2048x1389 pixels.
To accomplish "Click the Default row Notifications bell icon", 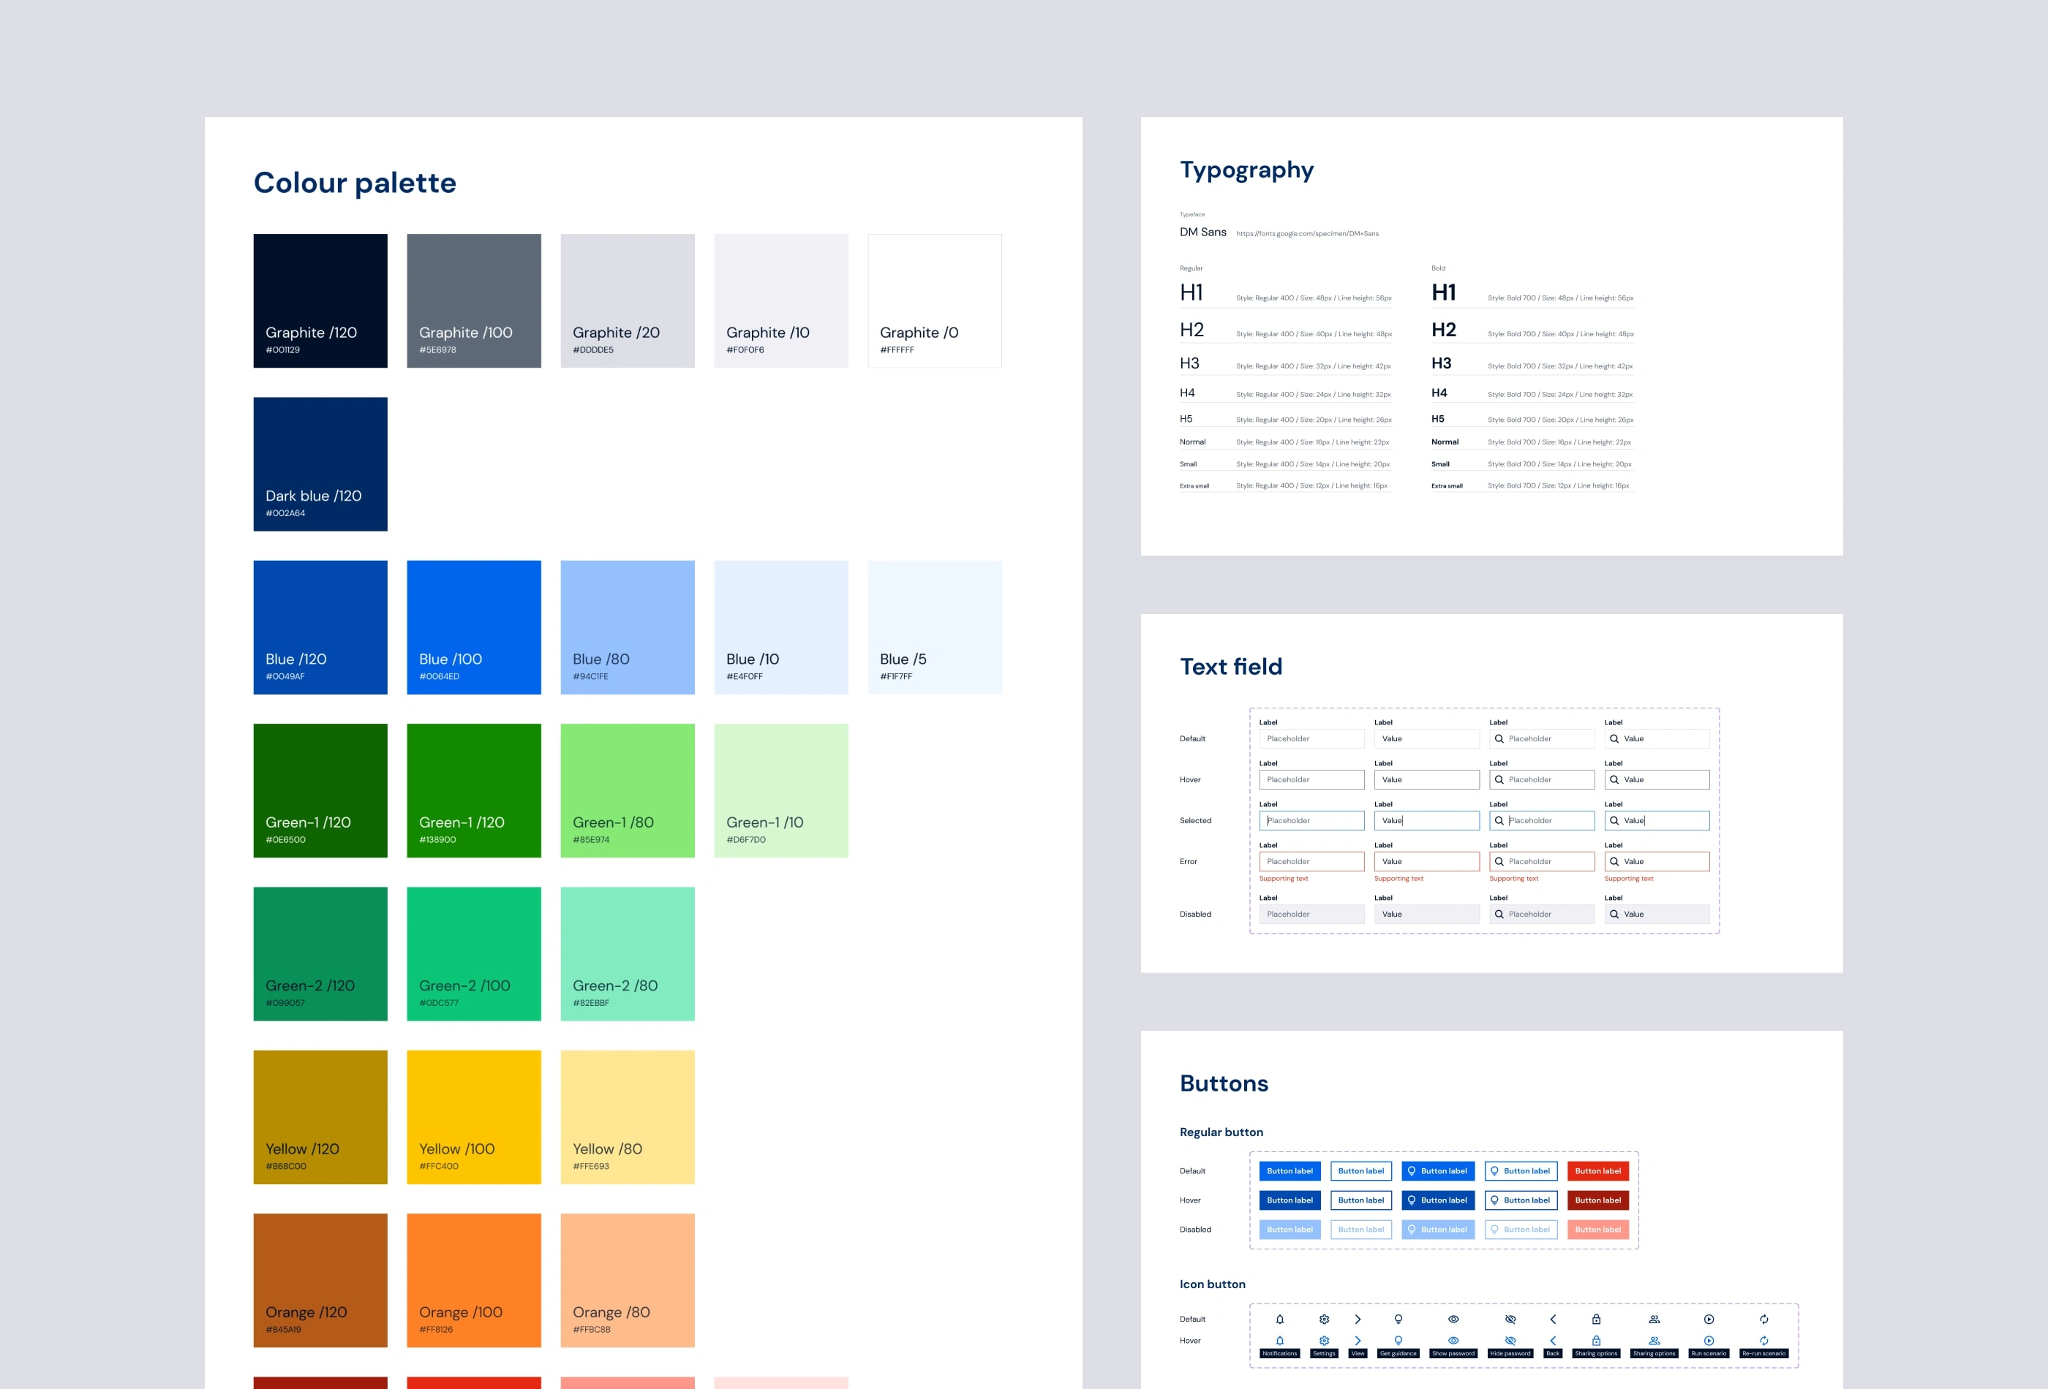I will point(1279,1319).
